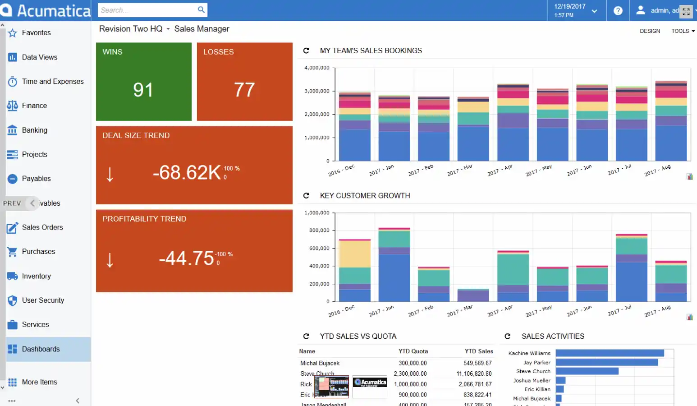Click legend icon under Sales Bookings chart
The image size is (697, 406).
click(x=690, y=176)
